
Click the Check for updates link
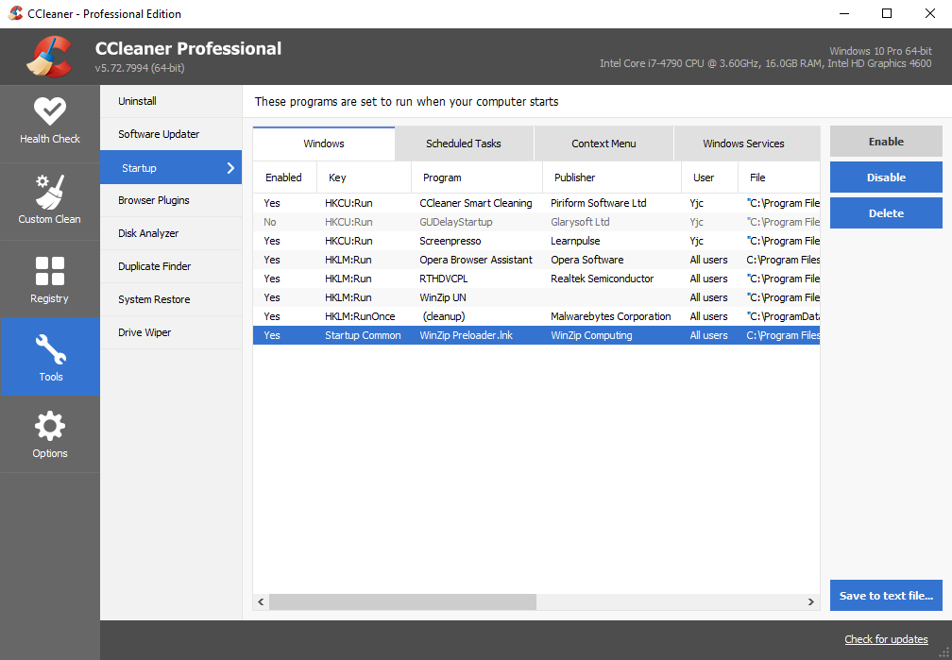tap(886, 639)
